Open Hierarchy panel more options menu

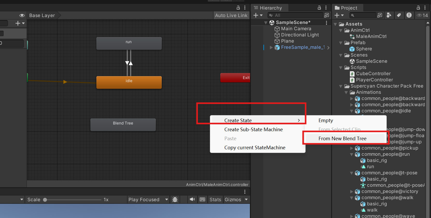[326, 8]
